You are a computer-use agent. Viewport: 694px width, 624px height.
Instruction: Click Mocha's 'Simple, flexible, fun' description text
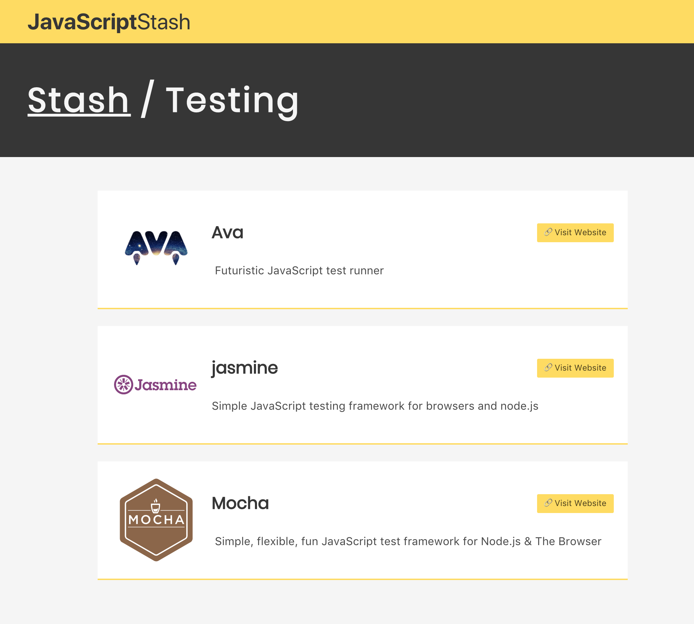tap(408, 542)
